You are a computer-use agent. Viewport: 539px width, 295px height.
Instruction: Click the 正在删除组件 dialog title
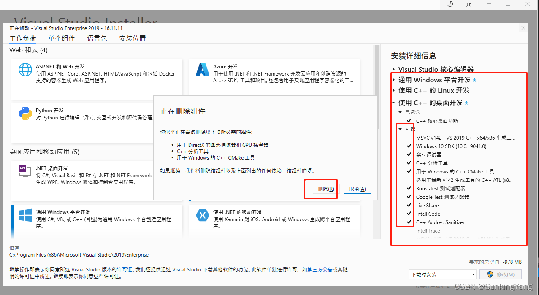183,111
